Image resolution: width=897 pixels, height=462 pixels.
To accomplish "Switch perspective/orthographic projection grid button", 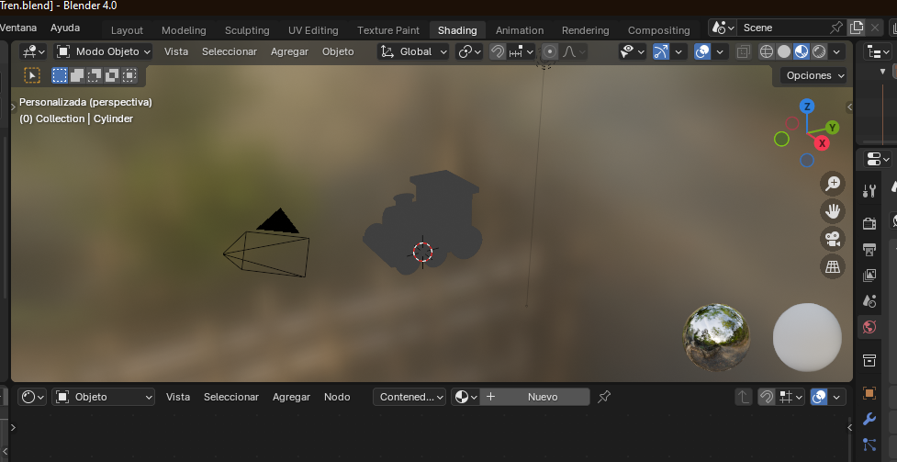I will [833, 266].
